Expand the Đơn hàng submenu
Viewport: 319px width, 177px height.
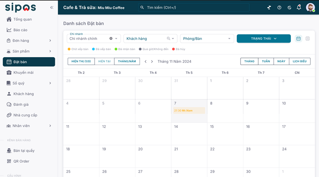coord(50,41)
